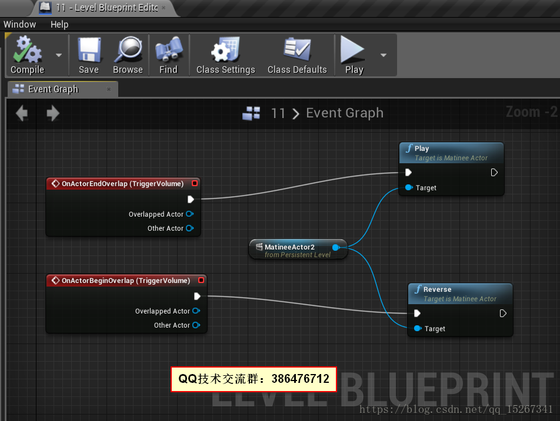Click the Play node execution output pin
Viewport: 560px width, 421px height.
coord(494,173)
